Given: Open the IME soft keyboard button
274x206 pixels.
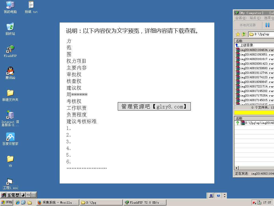Looking at the screenshot, I should (33, 195).
